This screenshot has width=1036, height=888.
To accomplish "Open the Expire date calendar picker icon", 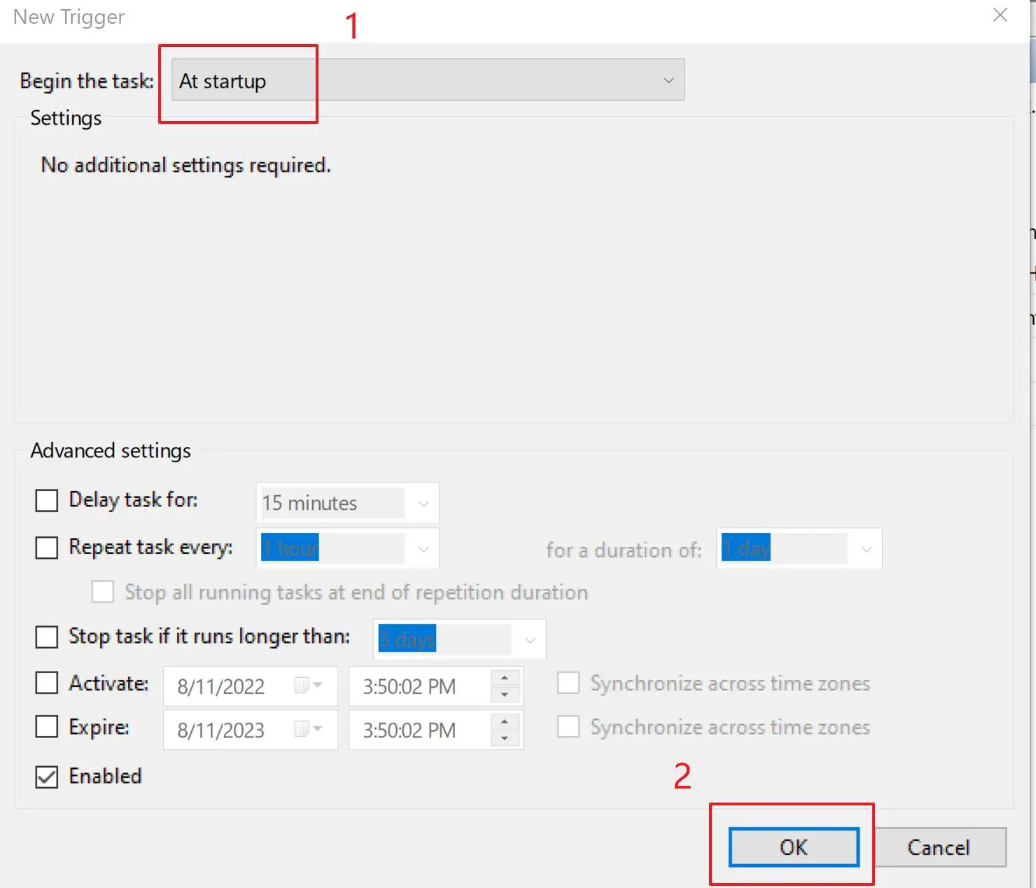I will tap(308, 730).
